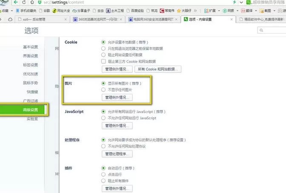This screenshot has height=193, width=286.
Task: Open the 网址大全 bookmark
Action: [61, 11]
